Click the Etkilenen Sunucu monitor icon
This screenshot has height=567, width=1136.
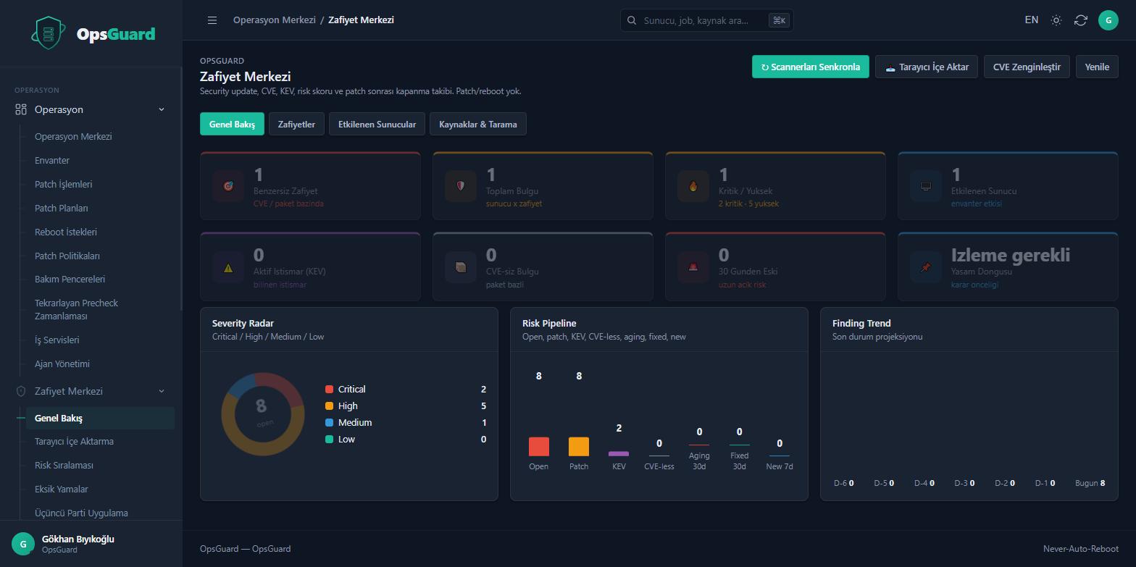[926, 186]
